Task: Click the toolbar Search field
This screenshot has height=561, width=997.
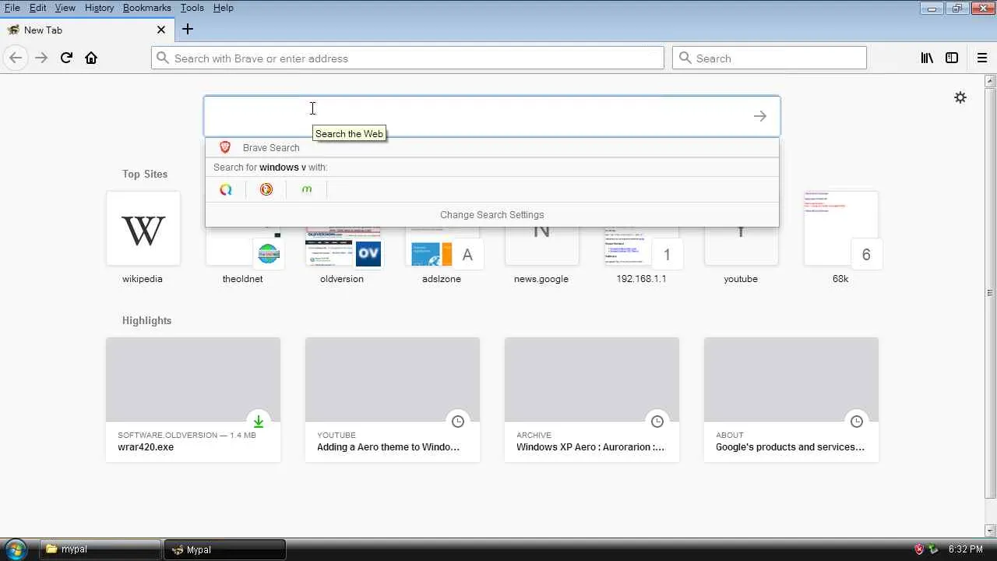Action: [770, 58]
